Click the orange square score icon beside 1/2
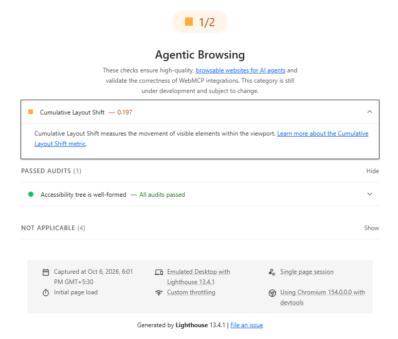398x339 pixels. [x=189, y=22]
